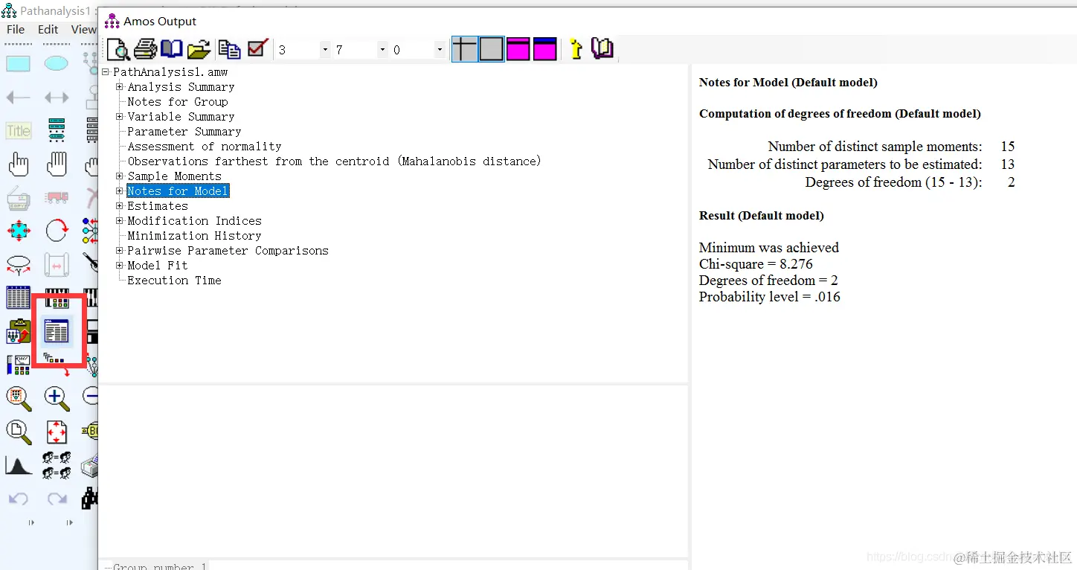Screen dimensions: 1077x570
Task: Select Execution Time in tree
Action: pyautogui.click(x=174, y=281)
